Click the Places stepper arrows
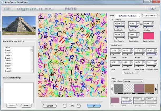This screenshot has height=111, width=161. (x=120, y=51)
